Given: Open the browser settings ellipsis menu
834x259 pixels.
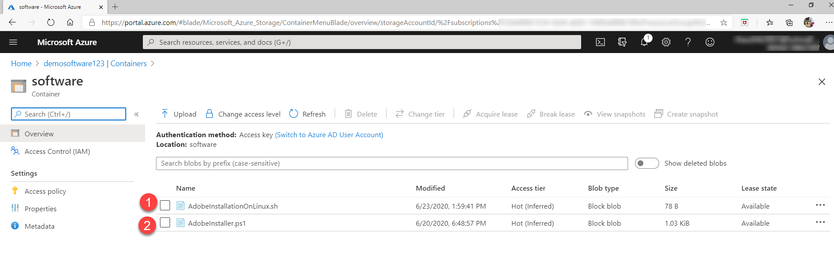Looking at the screenshot, I should click(x=828, y=22).
